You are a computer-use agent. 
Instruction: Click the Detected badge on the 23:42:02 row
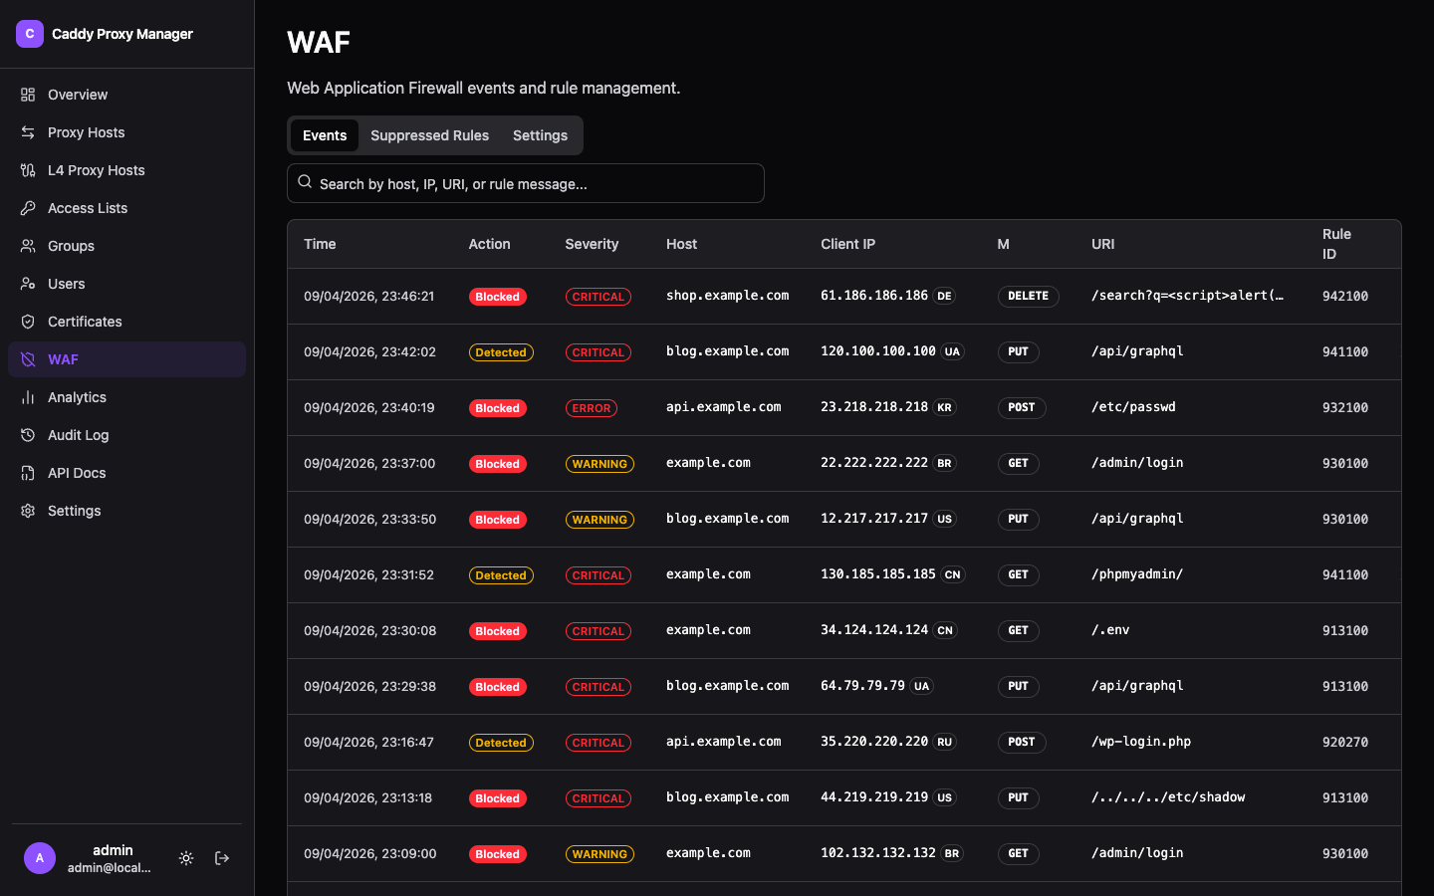pos(501,352)
